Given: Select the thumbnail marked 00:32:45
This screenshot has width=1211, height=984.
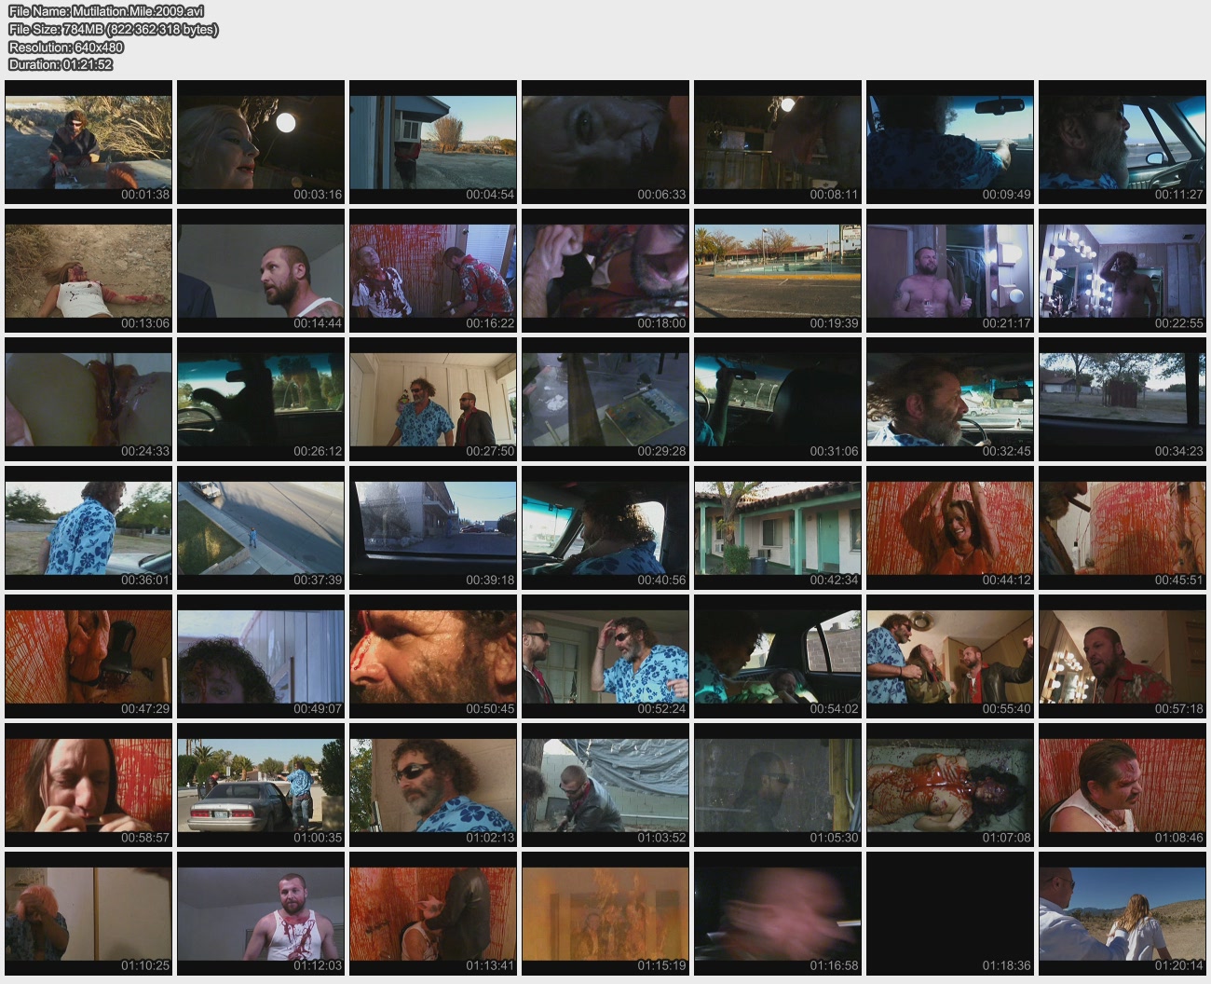Looking at the screenshot, I should point(949,399).
